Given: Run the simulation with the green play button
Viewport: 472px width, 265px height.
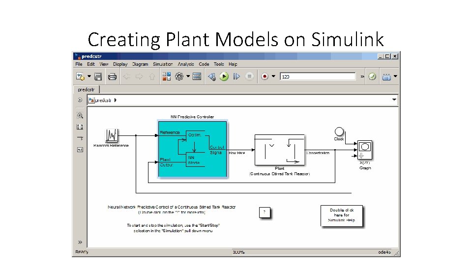Looking at the screenshot, I should point(224,77).
